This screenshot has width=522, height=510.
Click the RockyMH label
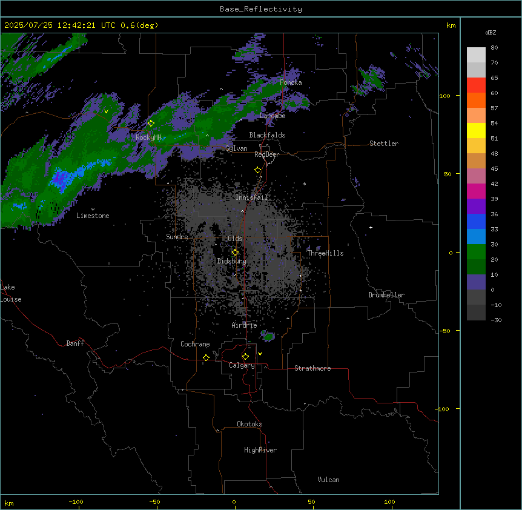coord(148,137)
